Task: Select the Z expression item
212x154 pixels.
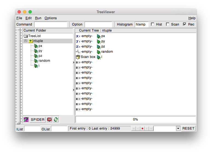Action: click(x=78, y=46)
